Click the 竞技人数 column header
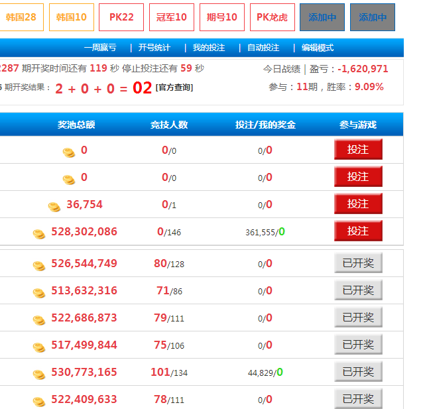Screen dimensions: 425x409 pyautogui.click(x=169, y=125)
